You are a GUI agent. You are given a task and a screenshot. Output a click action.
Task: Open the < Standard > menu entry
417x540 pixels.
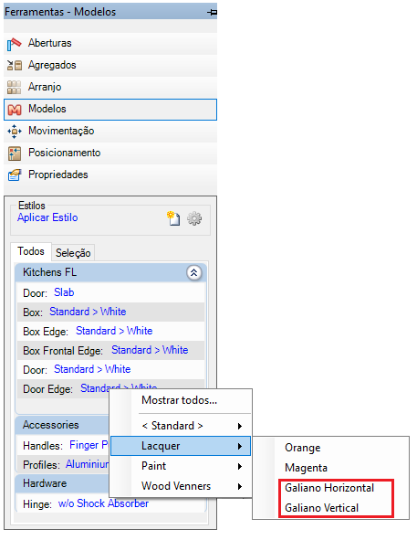pos(181,426)
